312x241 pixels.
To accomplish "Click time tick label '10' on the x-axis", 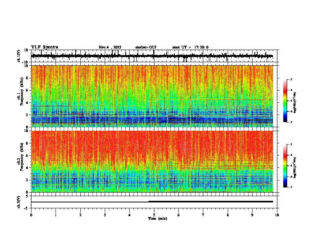I will coord(277,215).
